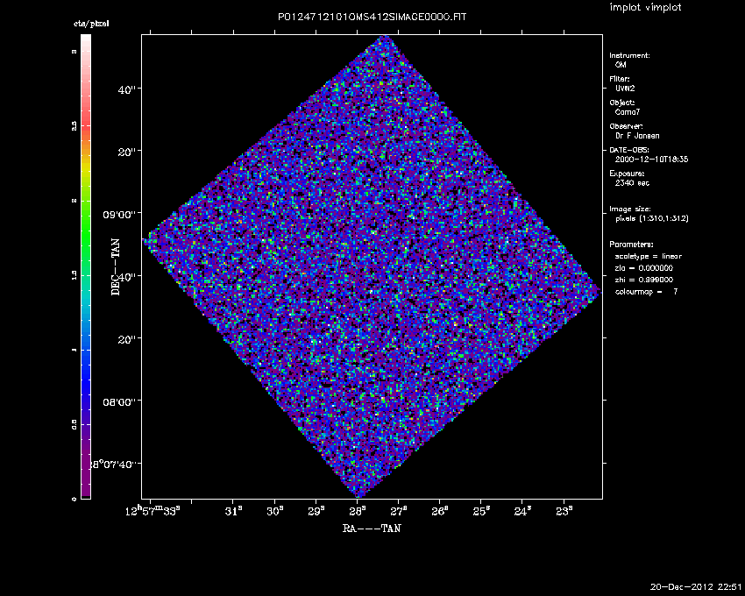The width and height of the screenshot is (745, 596).
Task: Click the 'implot vimplot' text at top right
Action: (646, 8)
